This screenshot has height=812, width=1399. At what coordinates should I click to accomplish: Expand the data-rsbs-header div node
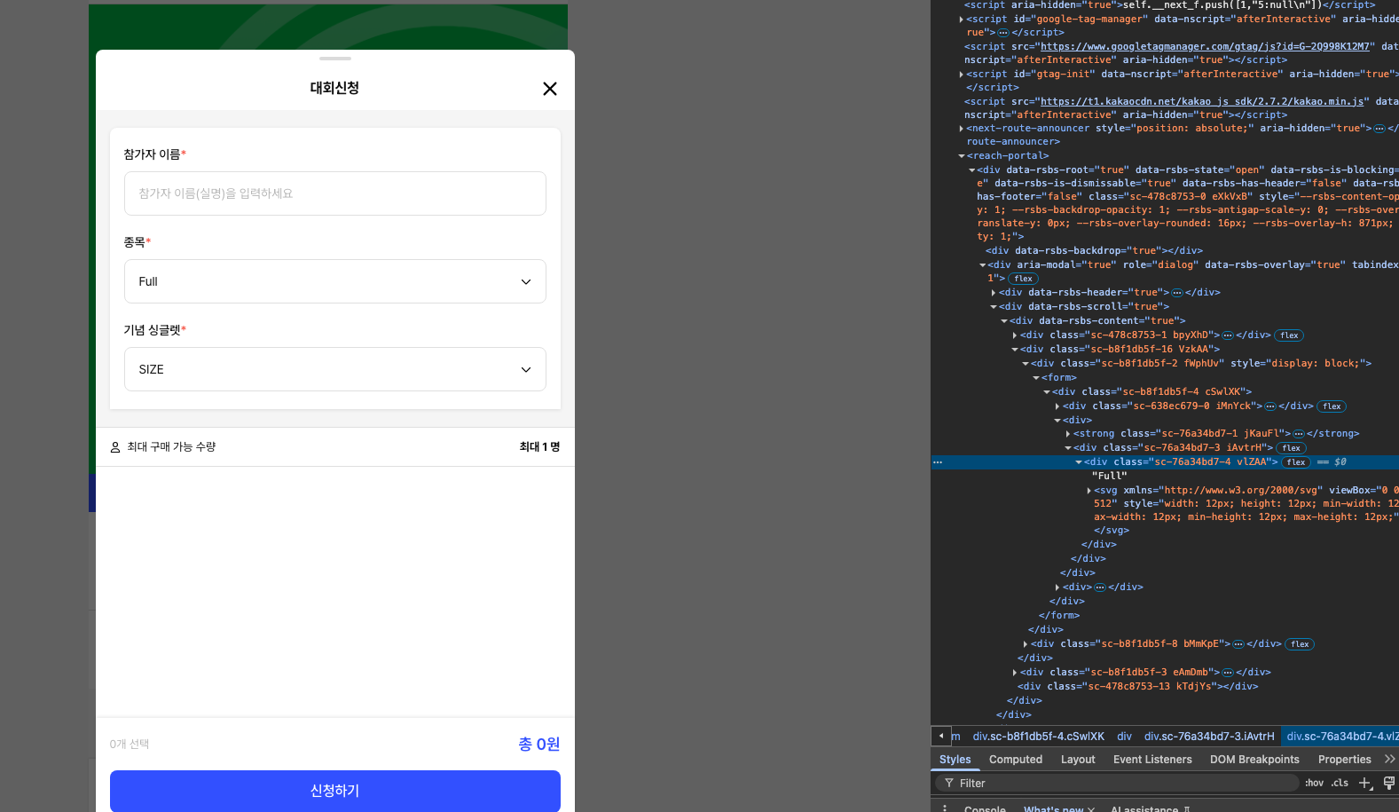click(994, 293)
